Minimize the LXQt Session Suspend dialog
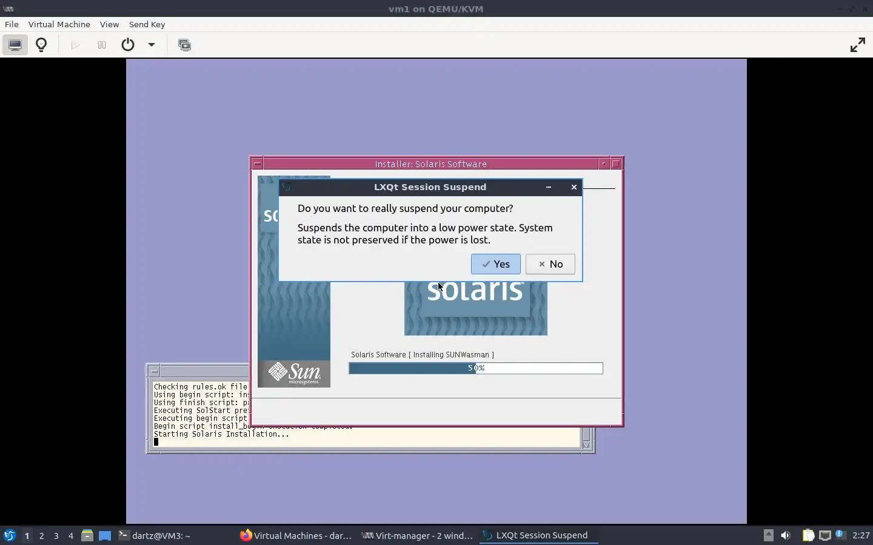Screen dimensions: 873x545 (549, 187)
